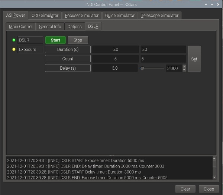Screen dimensions: 223x195
Task: Click the log scrollbar down arrow
Action: [214, 177]
